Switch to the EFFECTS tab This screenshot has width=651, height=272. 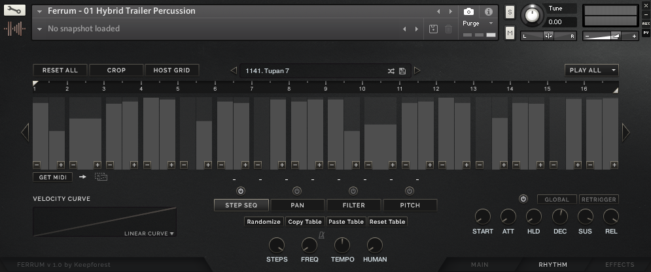pyautogui.click(x=619, y=265)
